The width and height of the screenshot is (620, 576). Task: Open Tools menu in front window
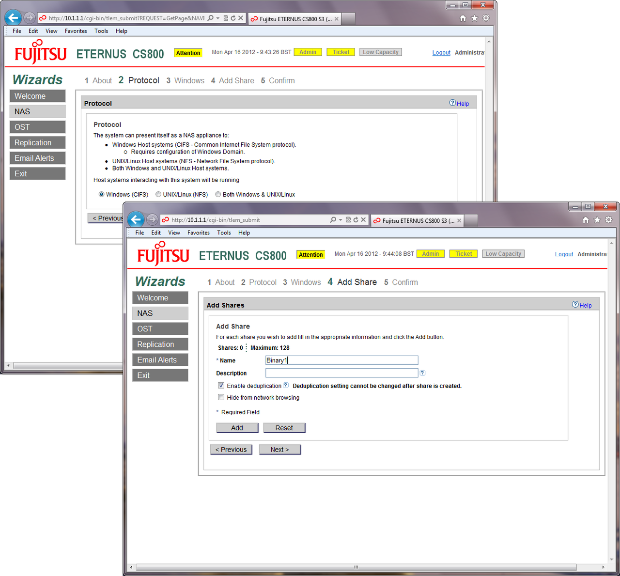(x=224, y=233)
